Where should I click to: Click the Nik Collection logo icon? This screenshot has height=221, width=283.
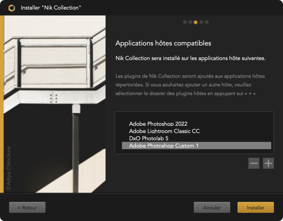click(x=12, y=8)
